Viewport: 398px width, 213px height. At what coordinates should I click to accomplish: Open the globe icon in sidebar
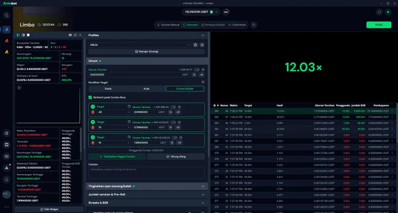tap(6, 133)
